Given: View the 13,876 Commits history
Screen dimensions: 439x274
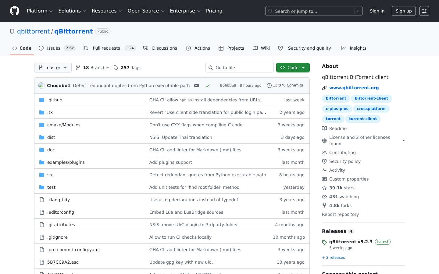Looking at the screenshot, I should [285, 86].
